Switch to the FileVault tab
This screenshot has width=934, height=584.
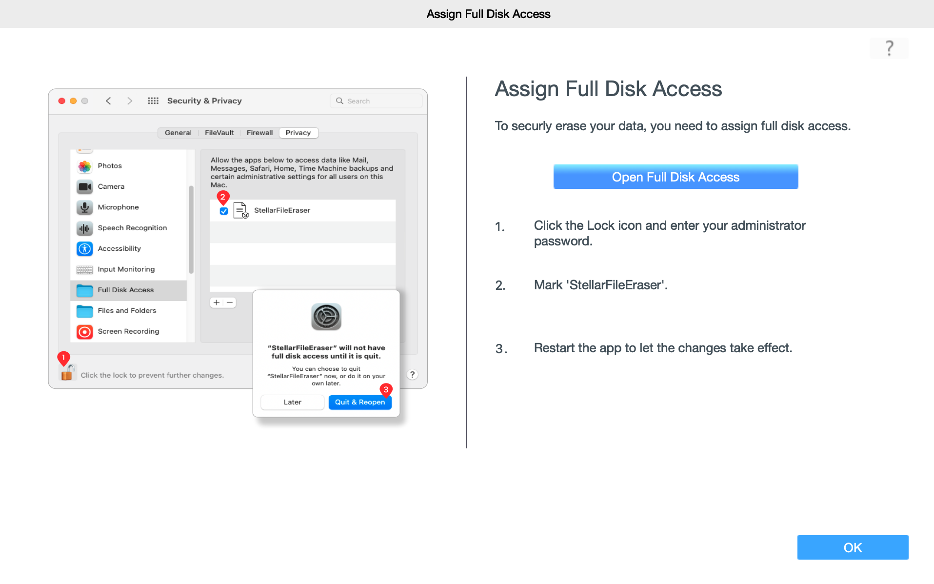(219, 133)
